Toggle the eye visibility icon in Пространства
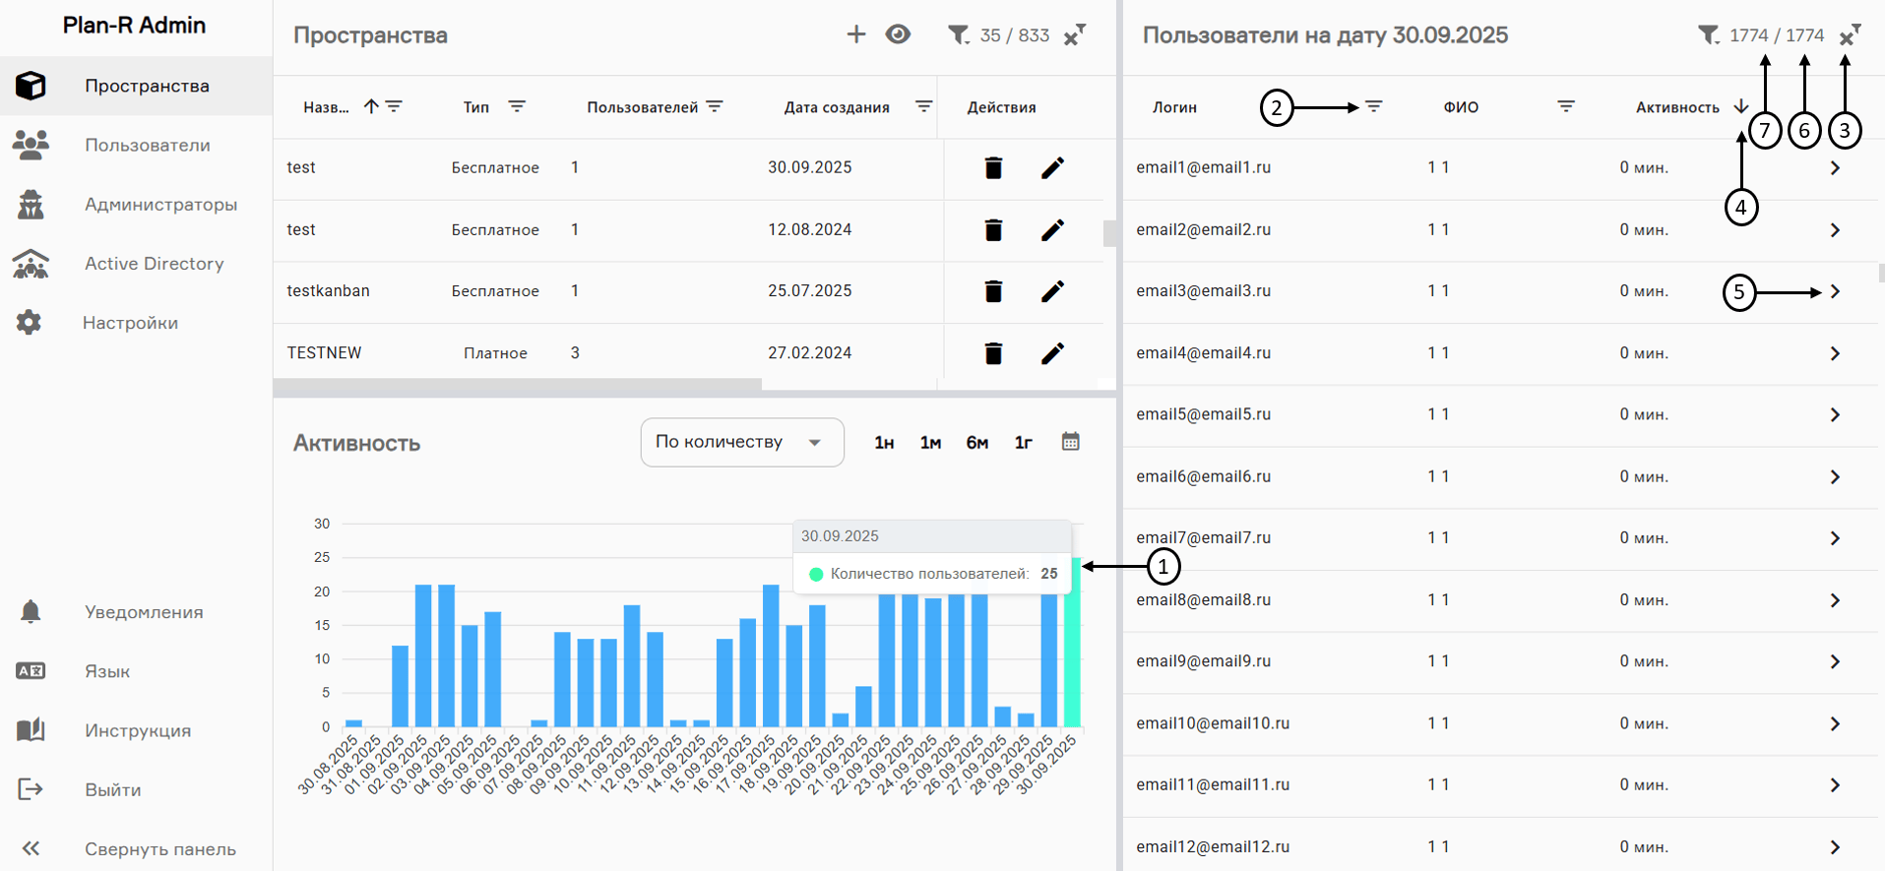Image resolution: width=1885 pixels, height=871 pixels. tap(897, 34)
